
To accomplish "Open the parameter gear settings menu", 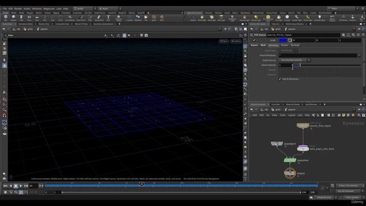I will coord(343,35).
